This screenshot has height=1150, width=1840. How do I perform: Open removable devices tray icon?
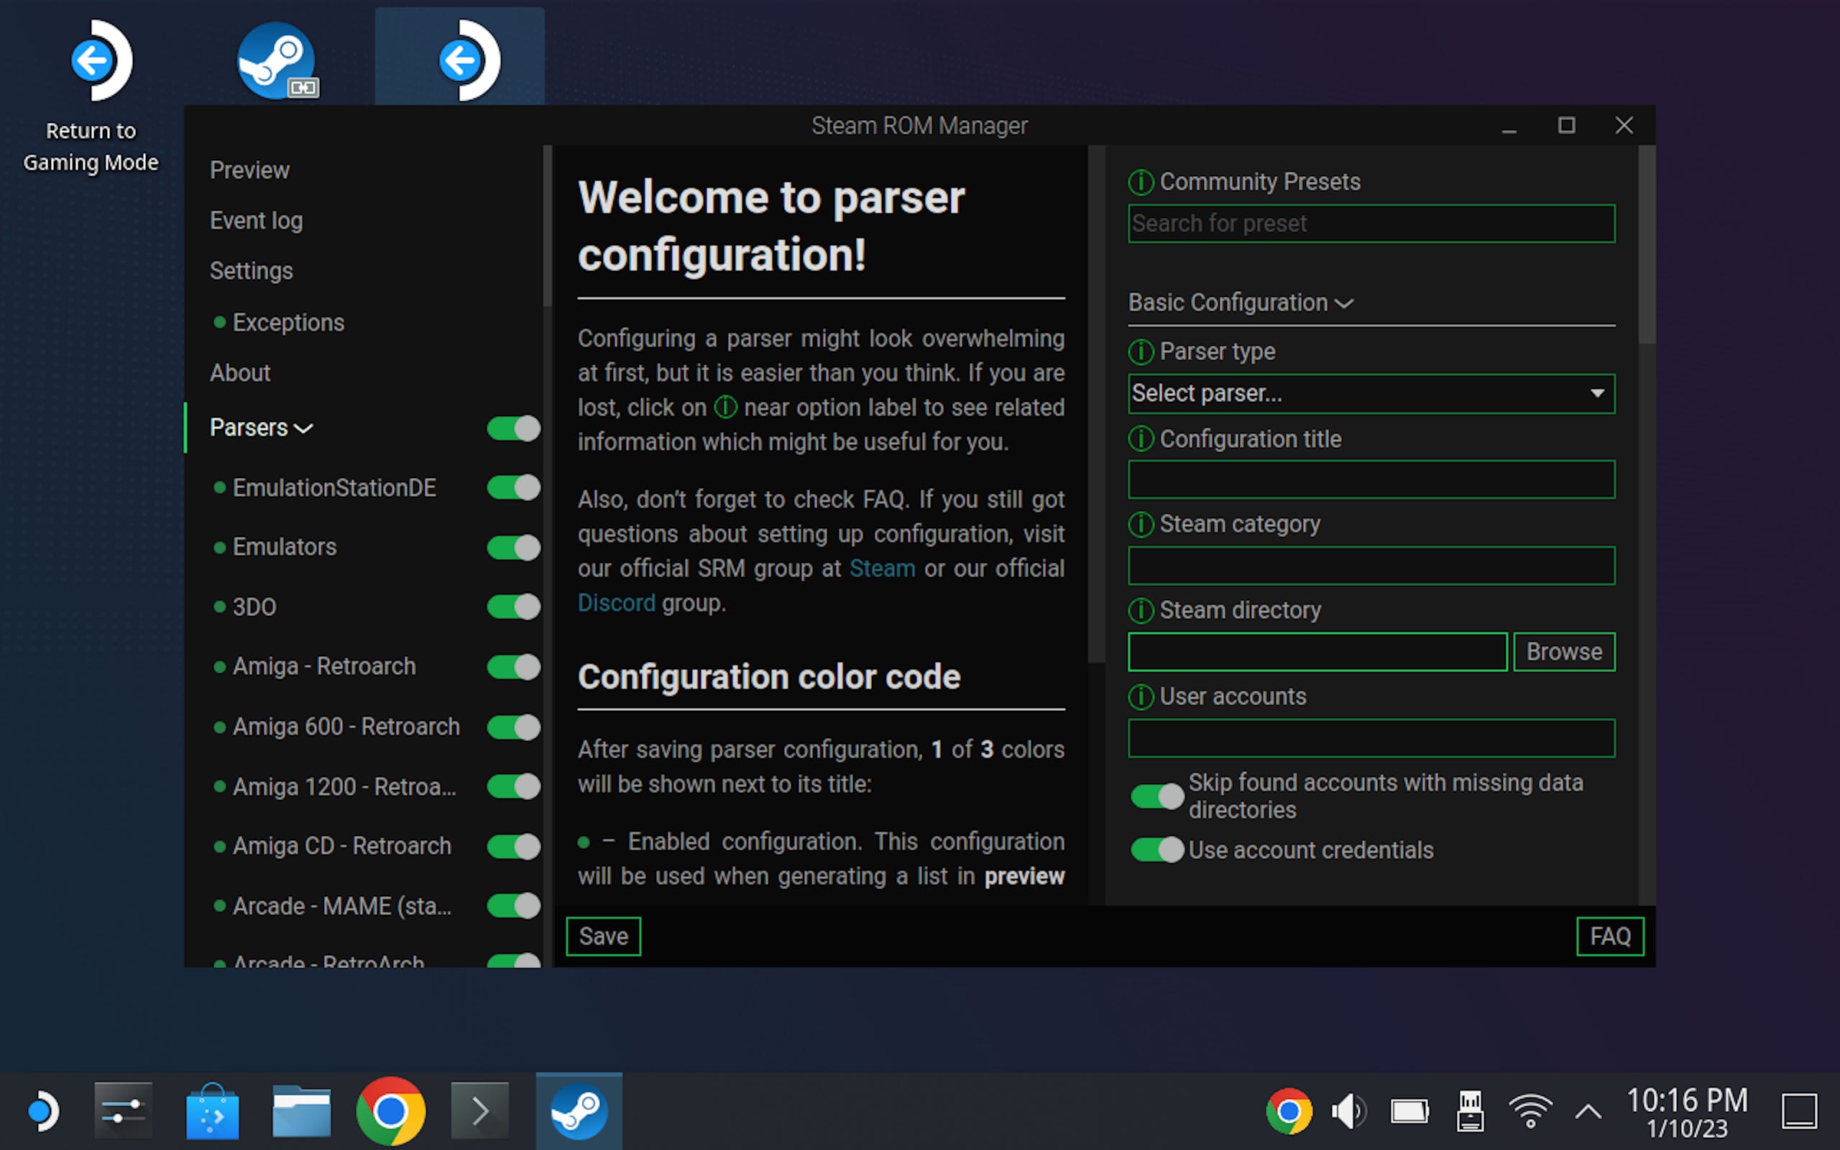1471,1111
